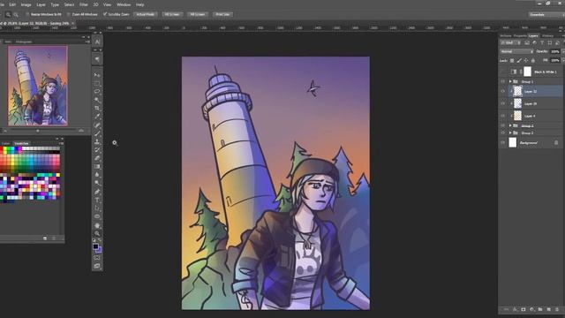This screenshot has width=565, height=318.
Task: Select the Move tool
Action: 97,75
